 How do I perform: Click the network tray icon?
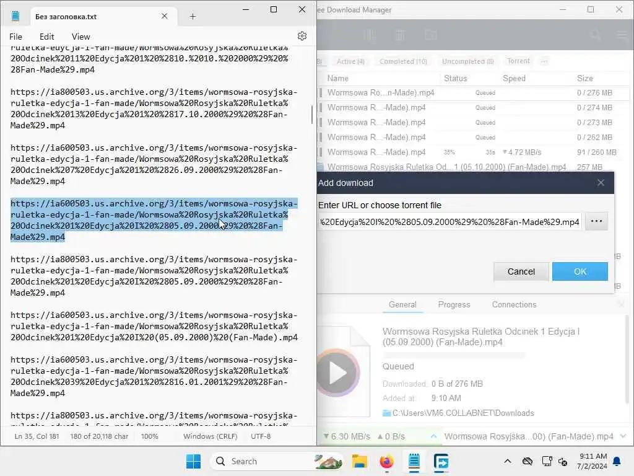point(547,461)
